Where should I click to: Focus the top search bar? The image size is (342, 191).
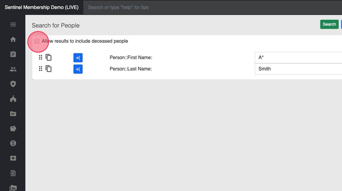coord(183,7)
